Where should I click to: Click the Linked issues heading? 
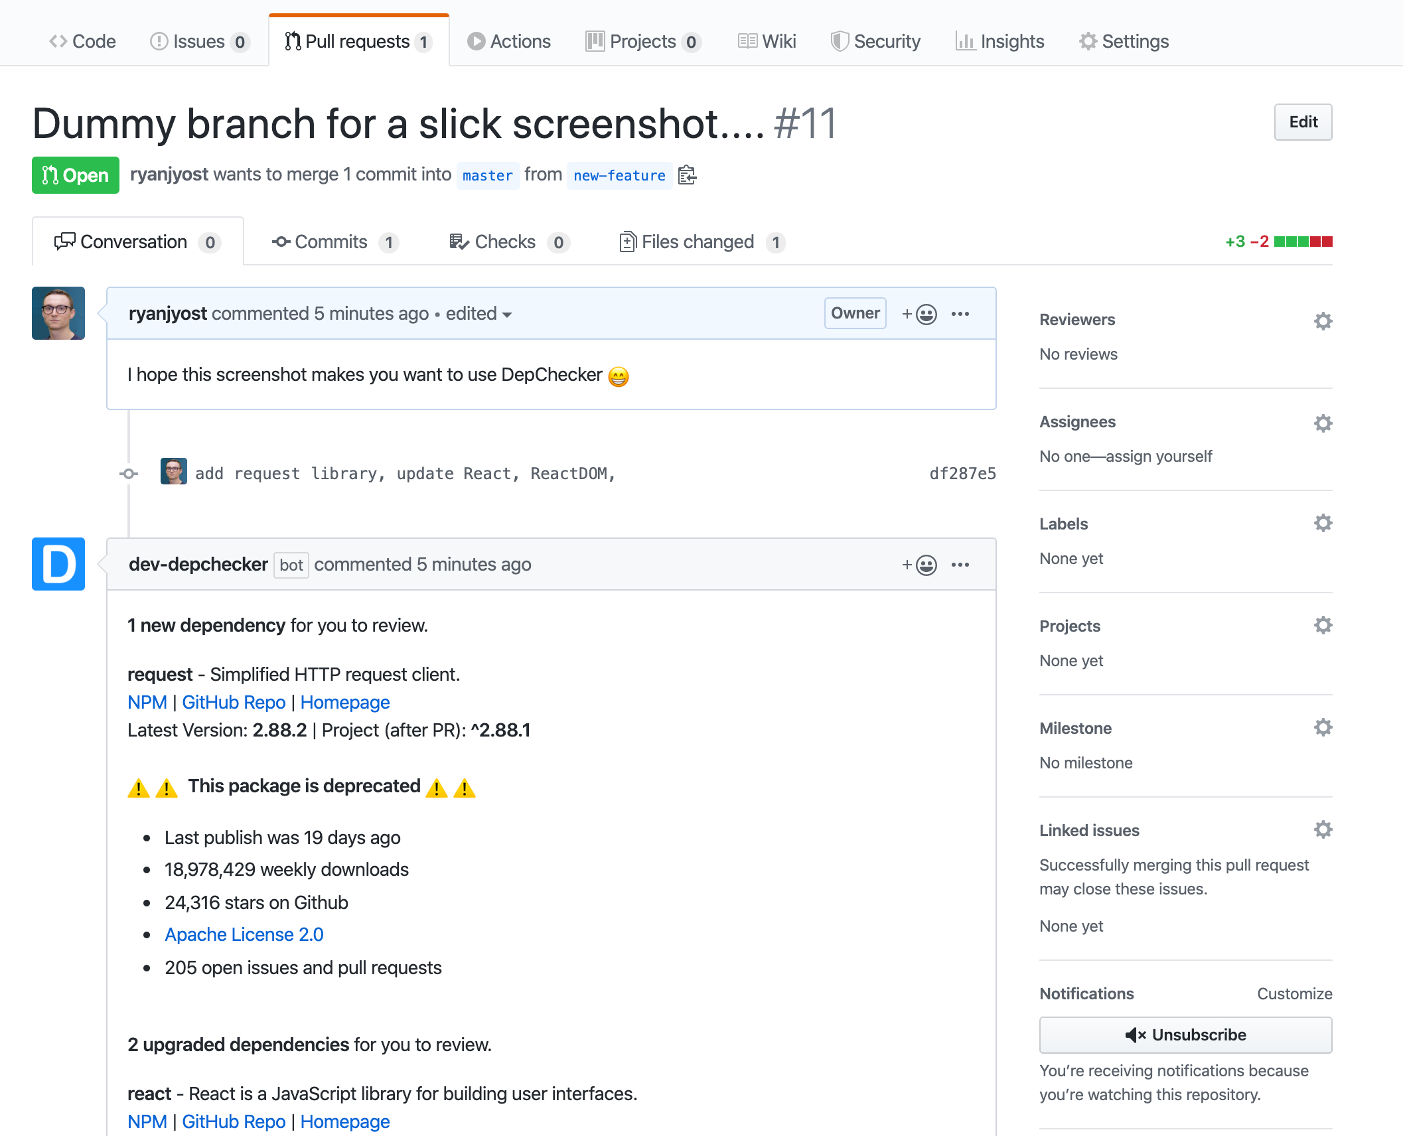point(1089,831)
